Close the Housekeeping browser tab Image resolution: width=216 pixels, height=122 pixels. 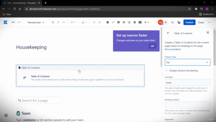(x=39, y=3)
